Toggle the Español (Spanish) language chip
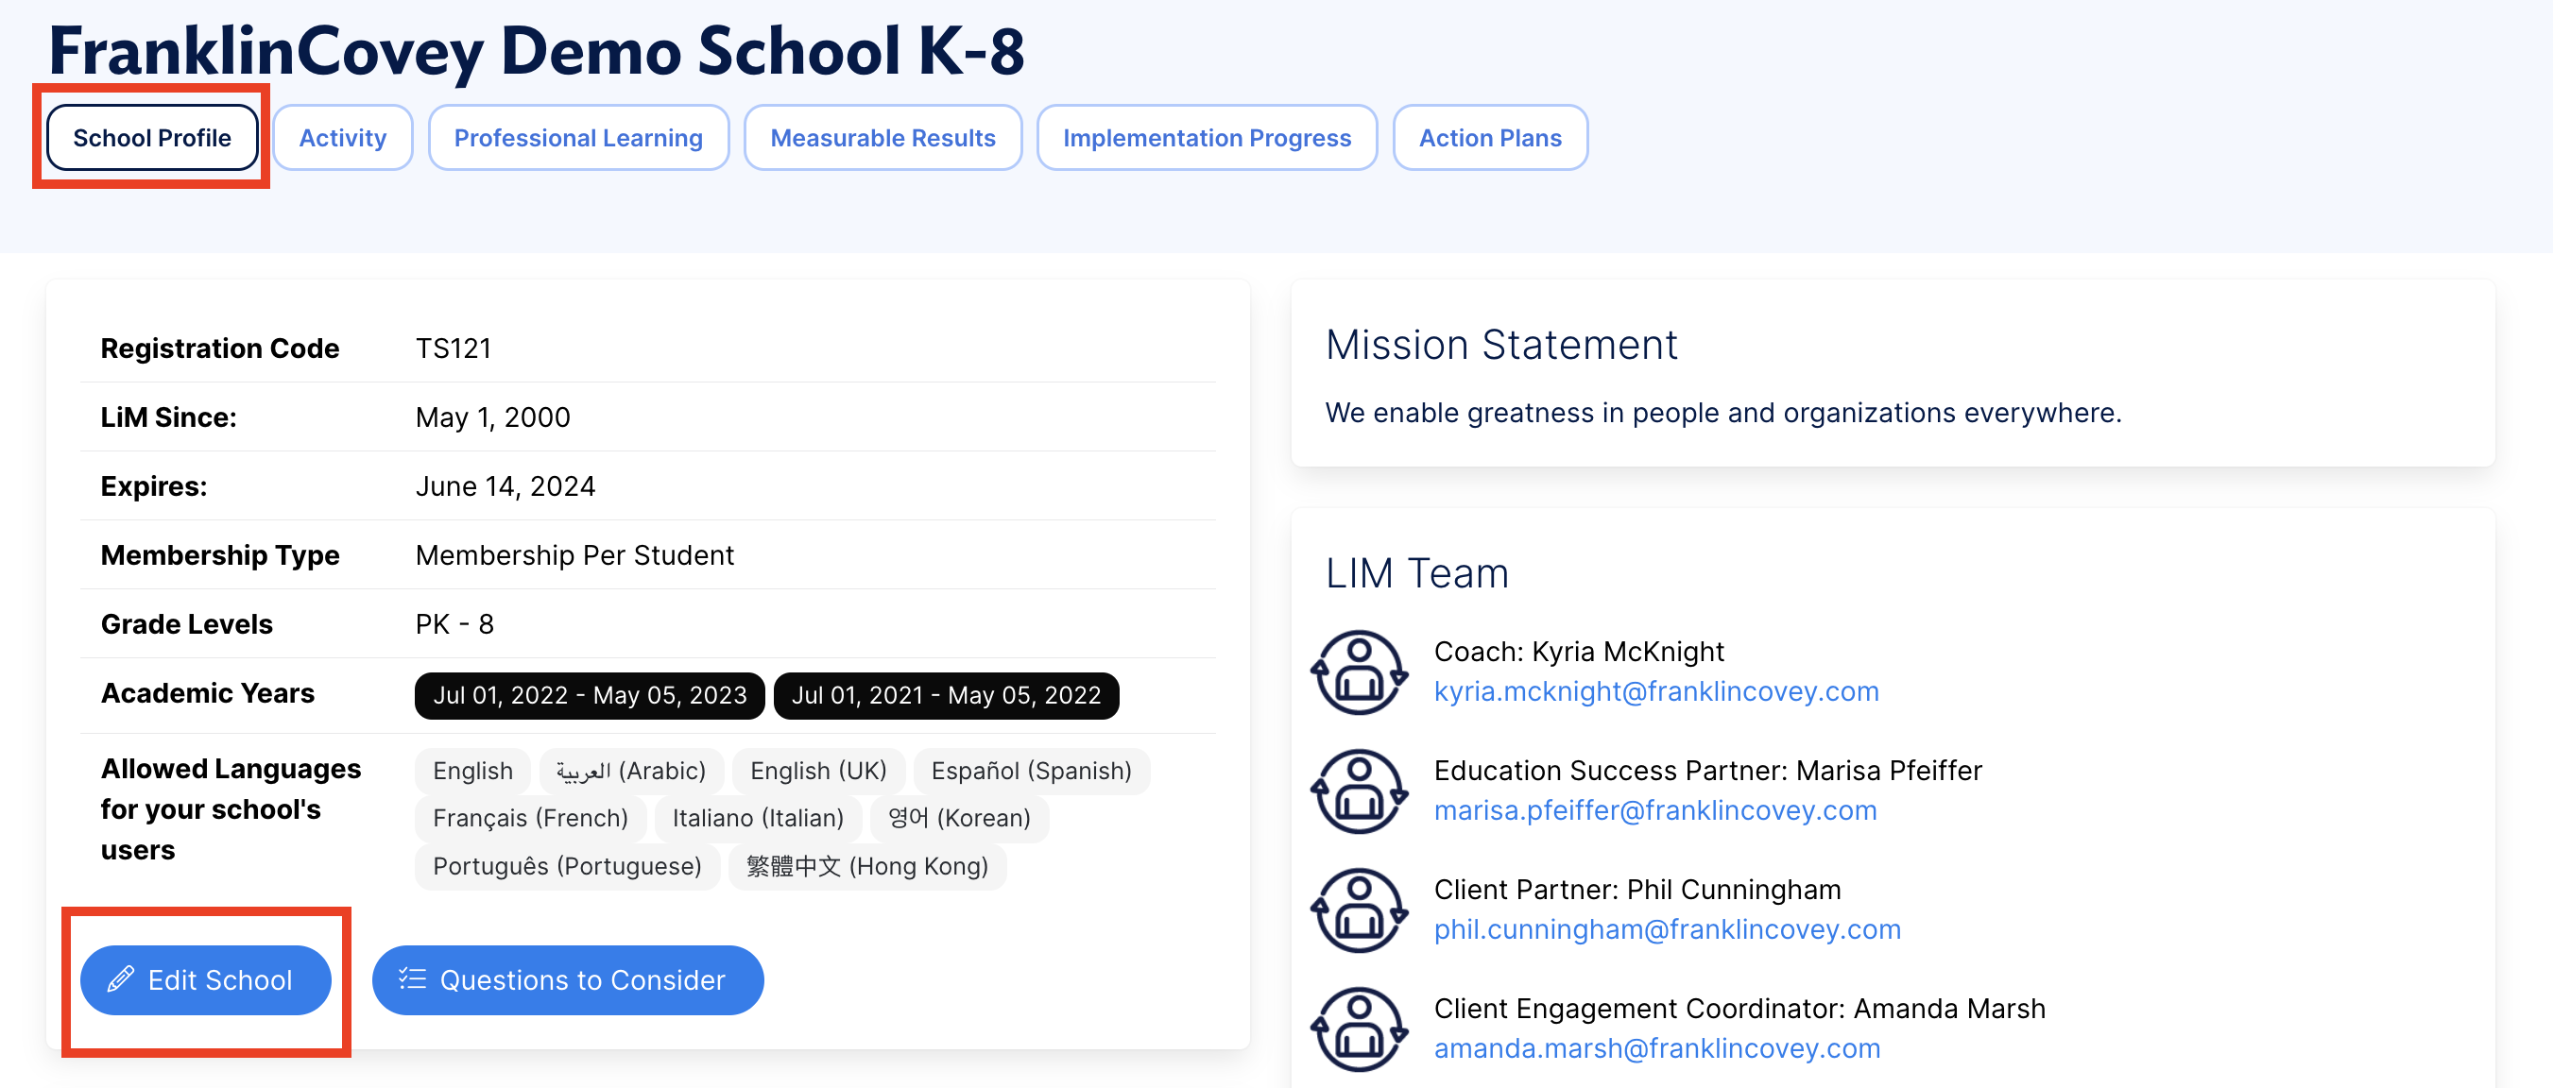 [1031, 770]
